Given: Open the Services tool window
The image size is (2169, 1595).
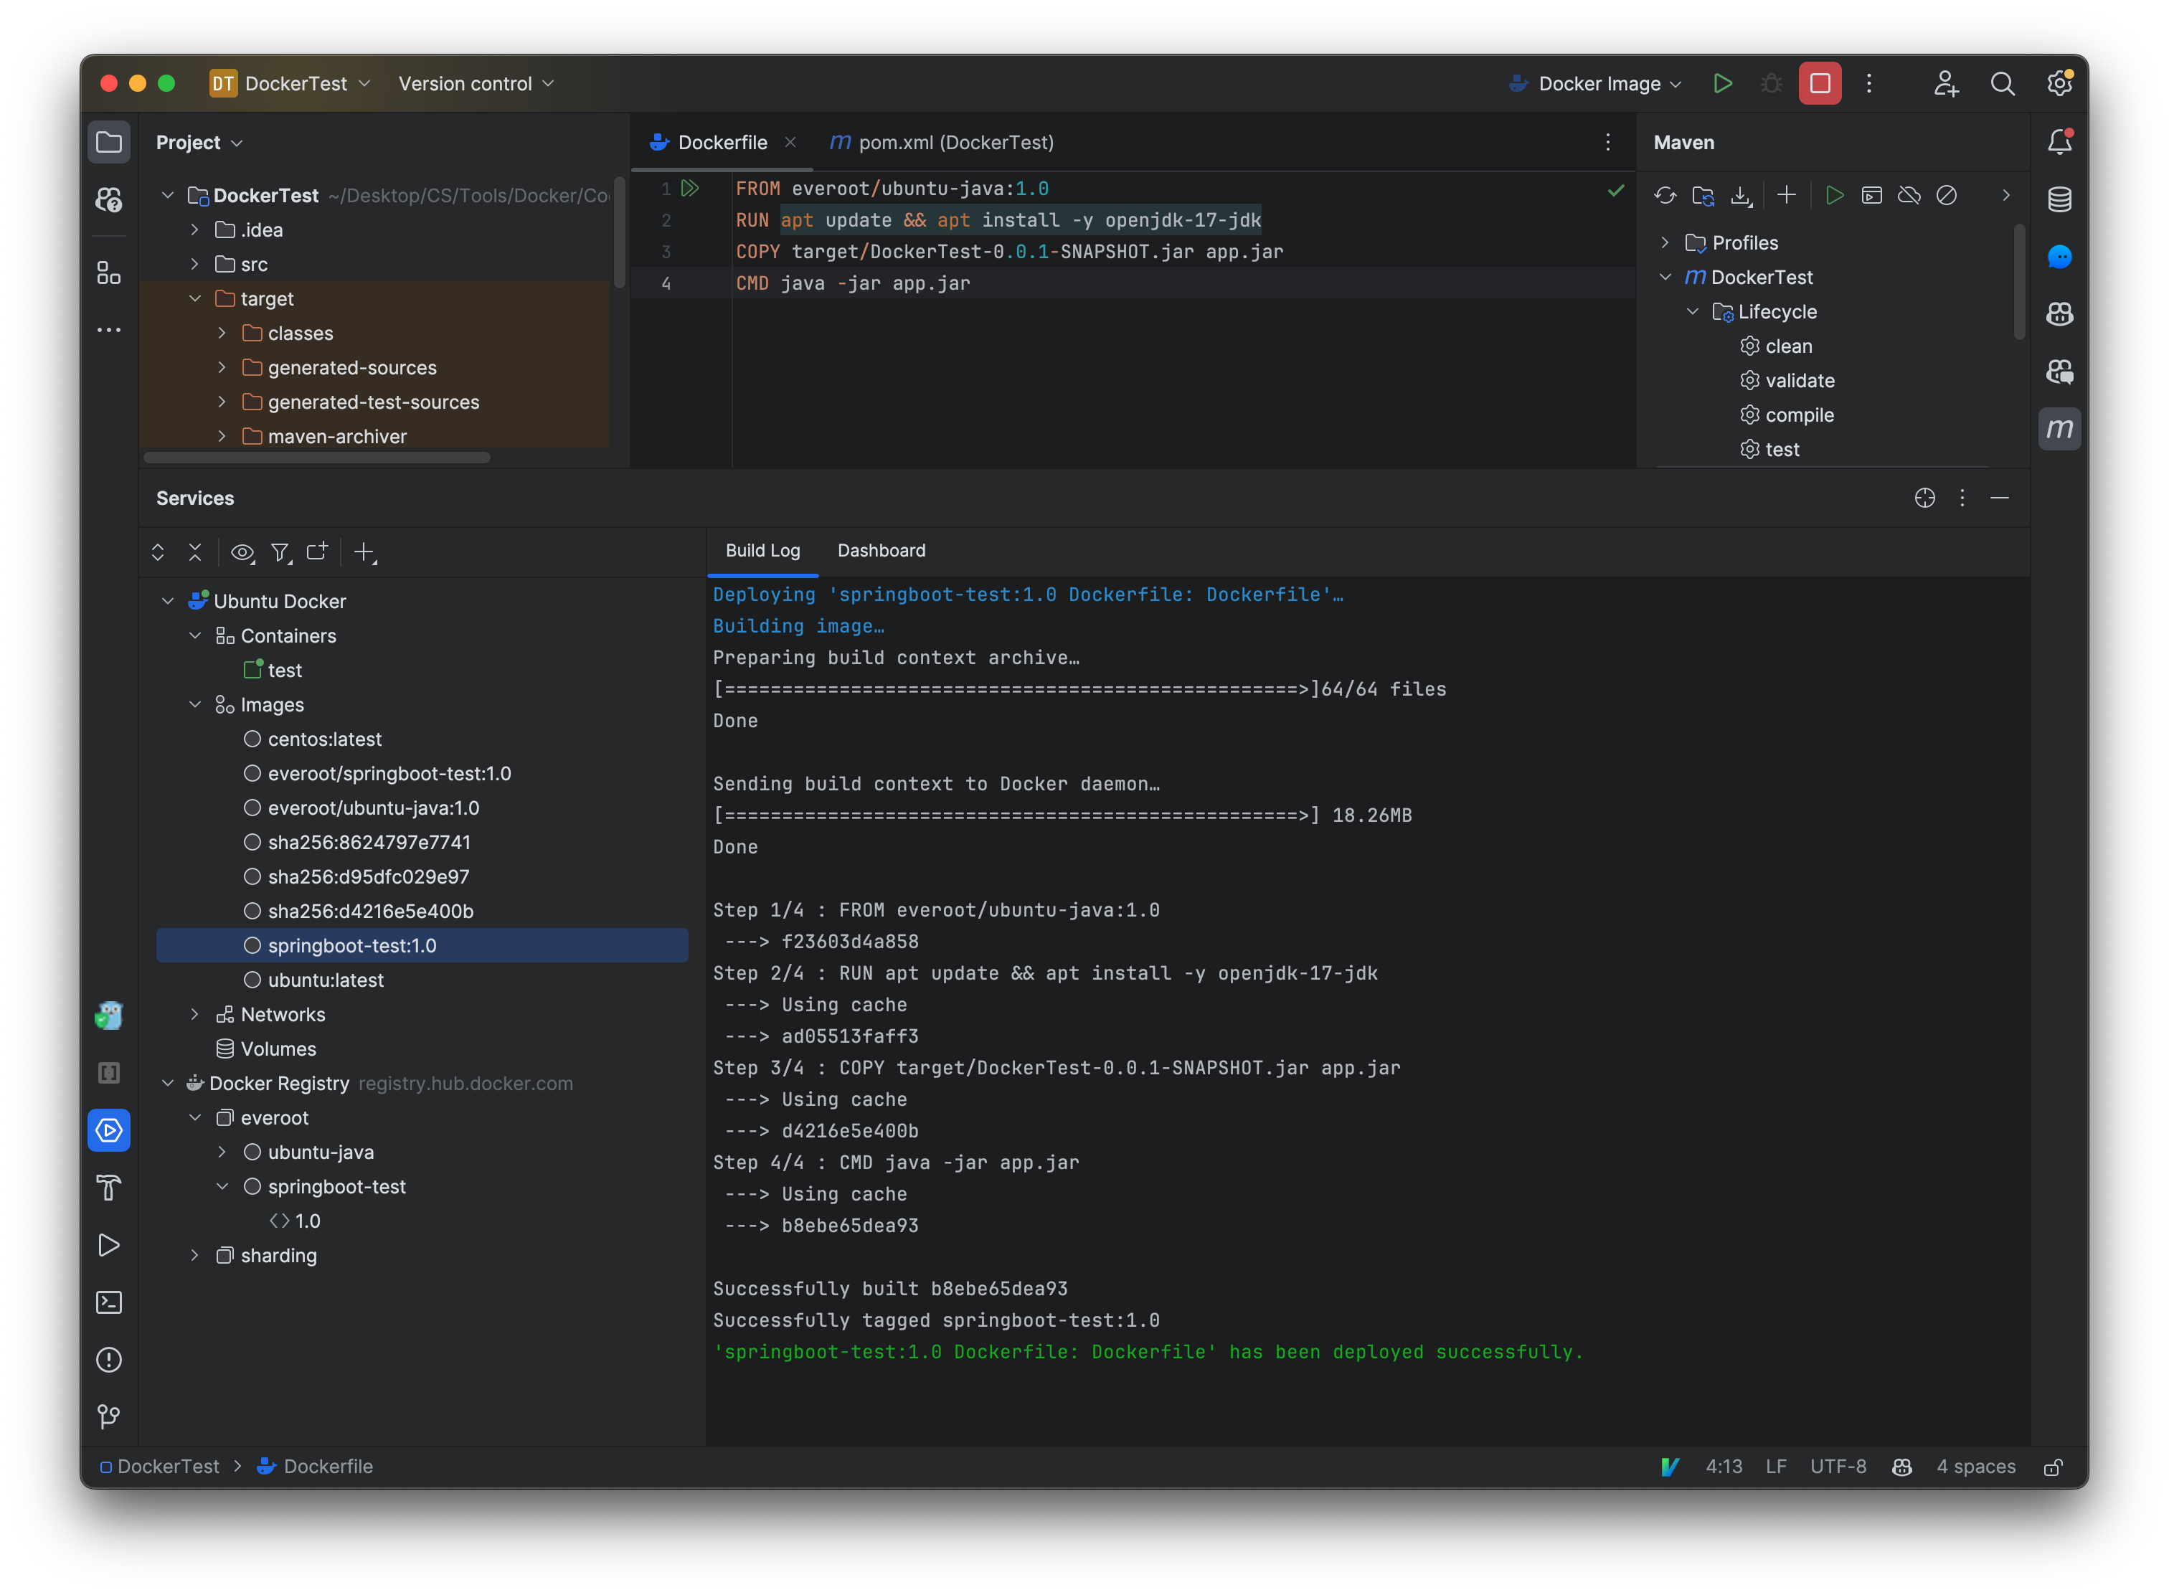Looking at the screenshot, I should click(109, 1130).
